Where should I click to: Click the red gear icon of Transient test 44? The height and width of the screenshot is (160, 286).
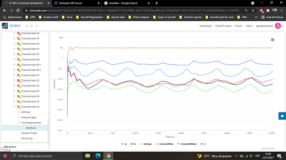19,33
